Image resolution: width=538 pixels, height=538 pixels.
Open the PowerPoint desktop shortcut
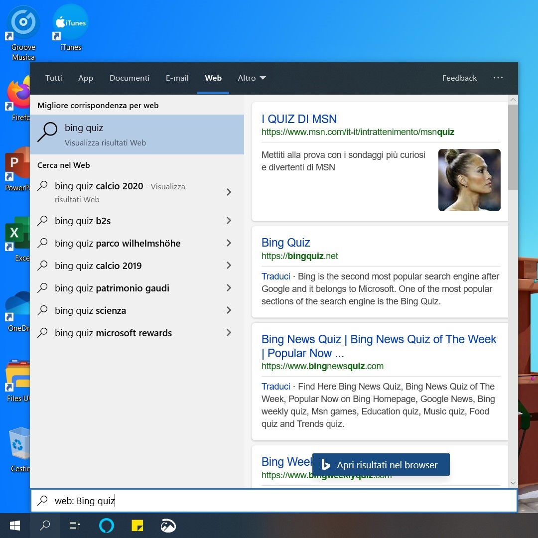pos(17,169)
